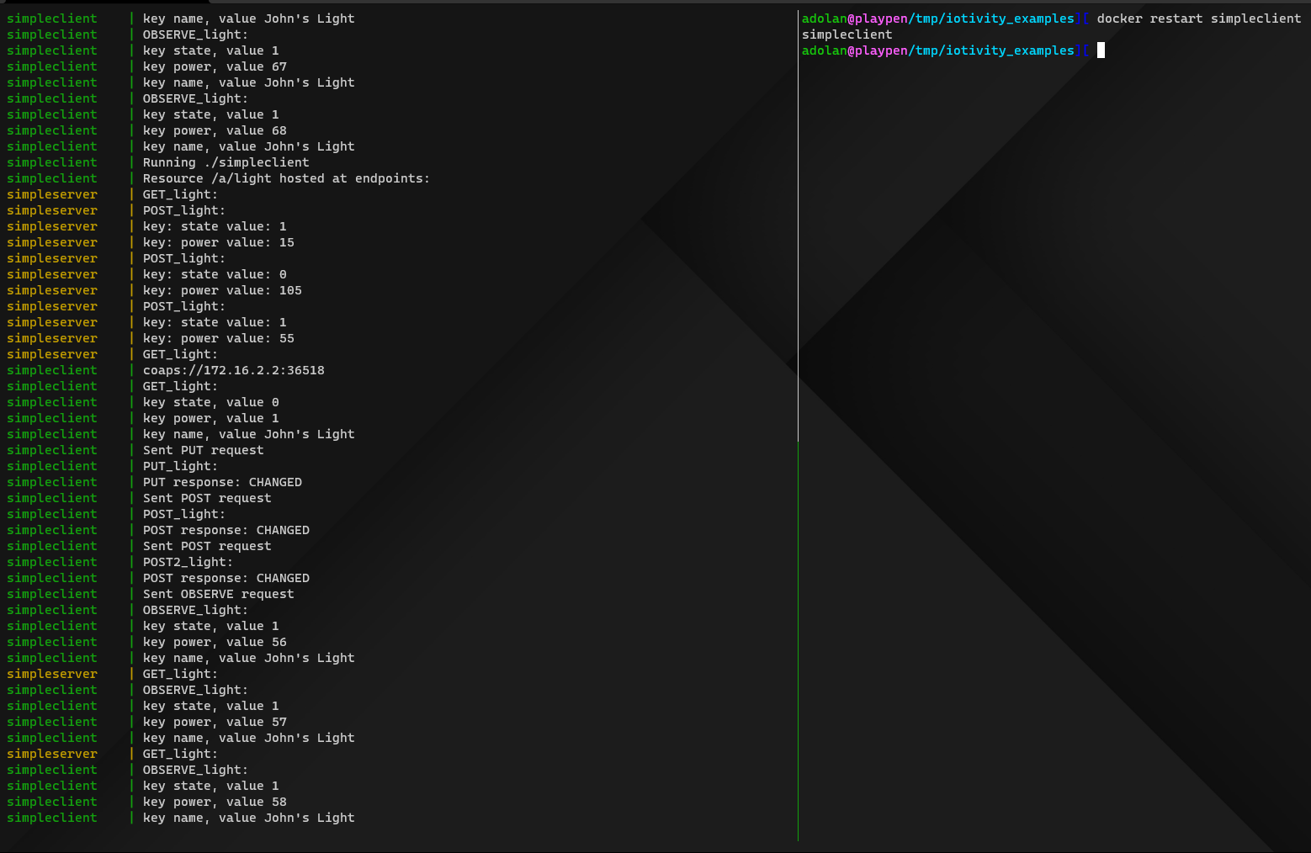Select the 'key power, value 67' line

[x=215, y=66]
